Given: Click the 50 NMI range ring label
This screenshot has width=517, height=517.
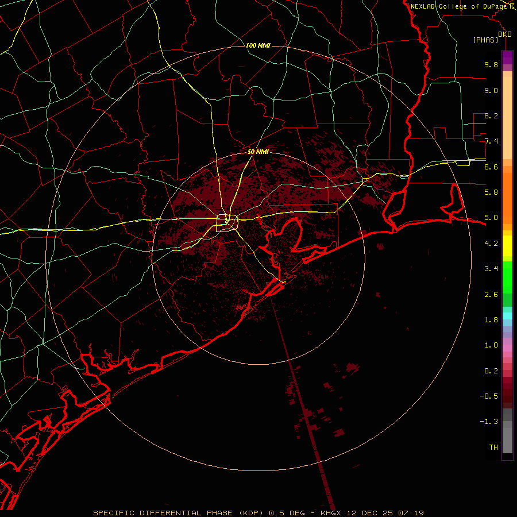Looking at the screenshot, I should click(258, 152).
